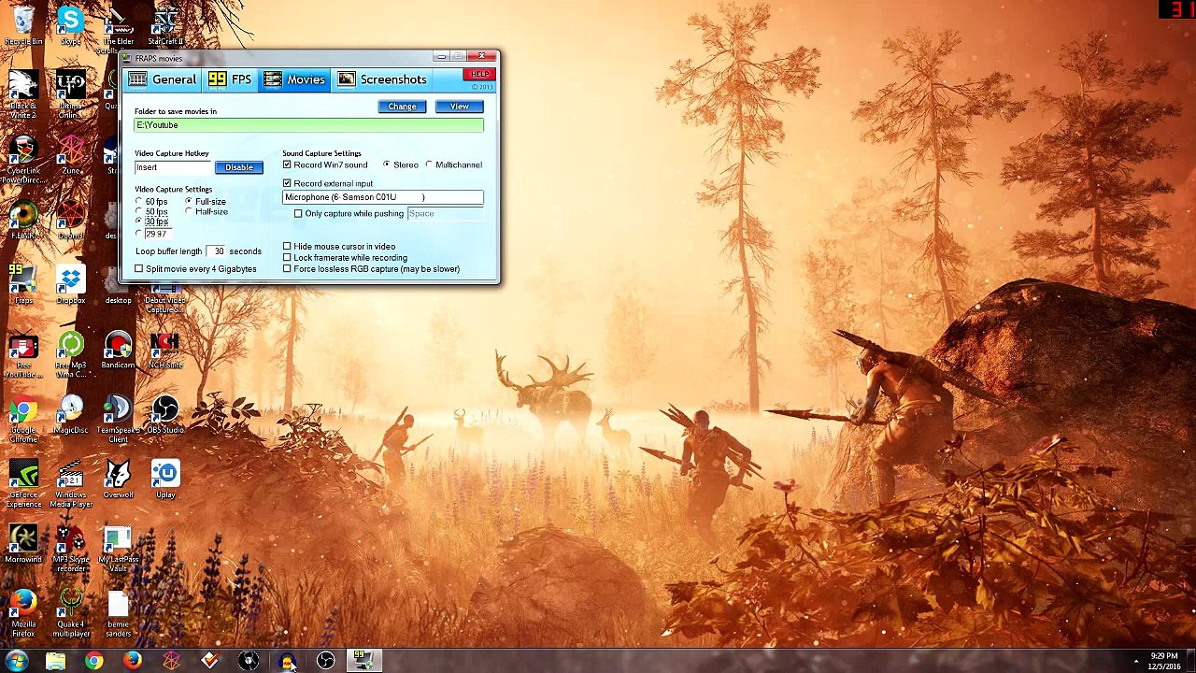Launch GeForce Experience shortcut
Screen dimensions: 1196x673
click(23, 484)
